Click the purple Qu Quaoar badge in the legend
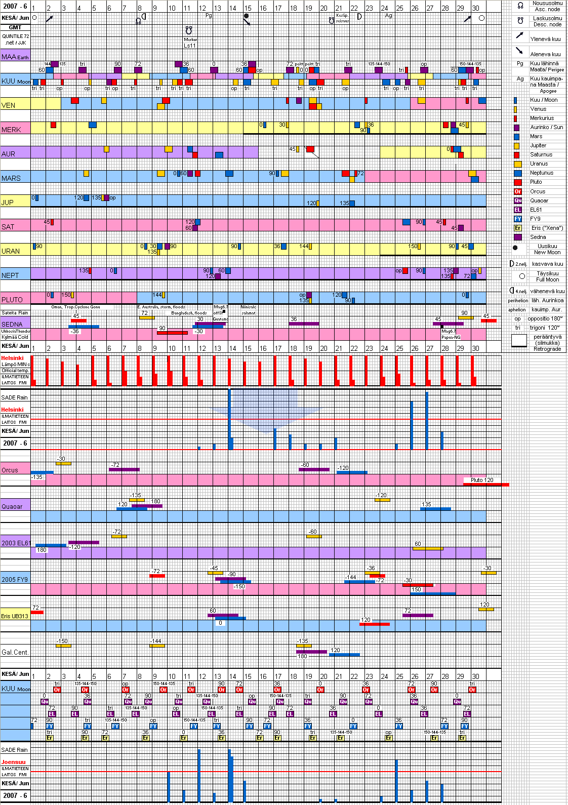Screen dimensions: 568x805 [517, 200]
